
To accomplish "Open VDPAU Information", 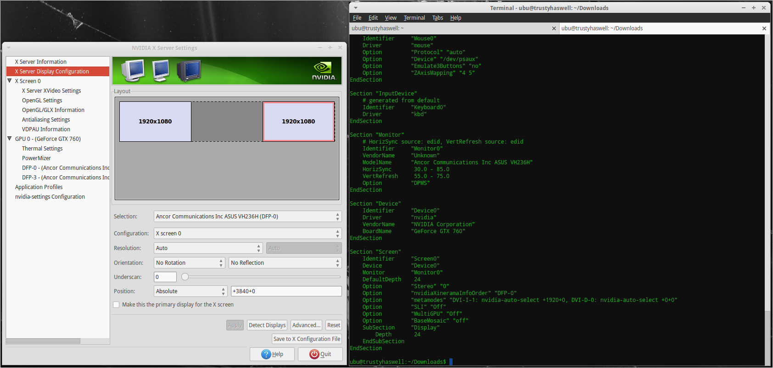I will click(x=46, y=129).
